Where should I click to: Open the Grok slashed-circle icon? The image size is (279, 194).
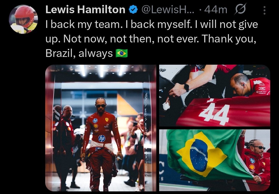pos(241,9)
